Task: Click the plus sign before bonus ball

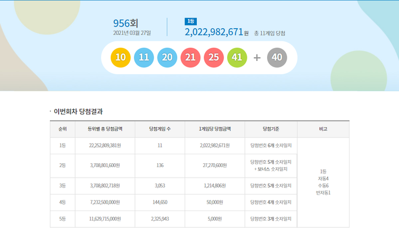Action: pos(257,58)
